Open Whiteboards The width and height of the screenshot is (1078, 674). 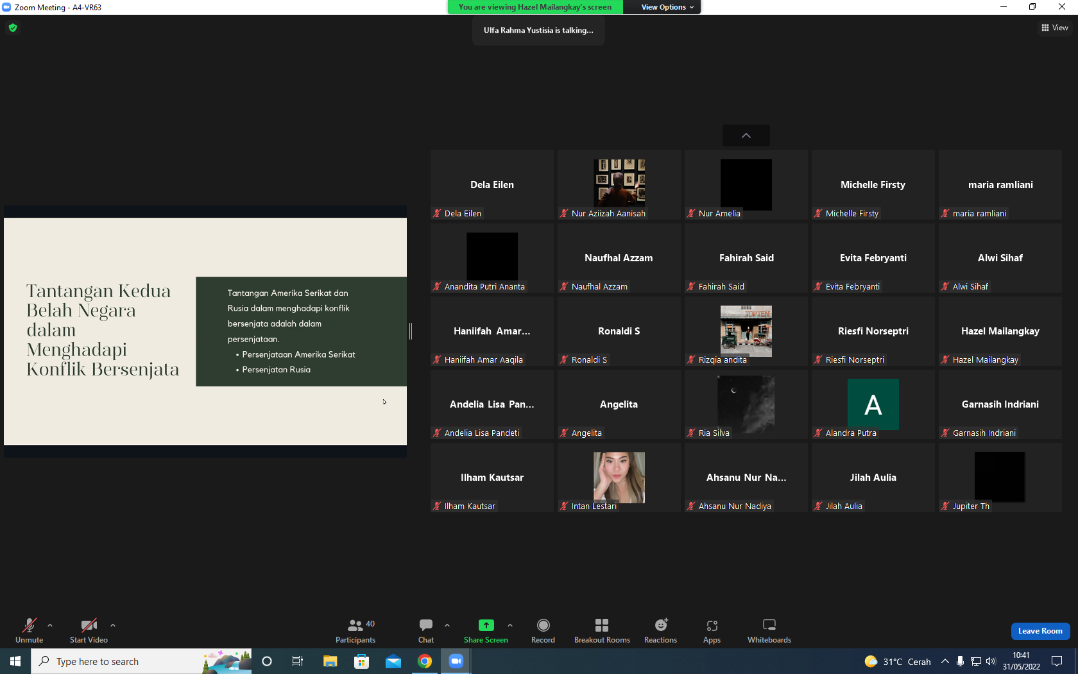pos(769,631)
